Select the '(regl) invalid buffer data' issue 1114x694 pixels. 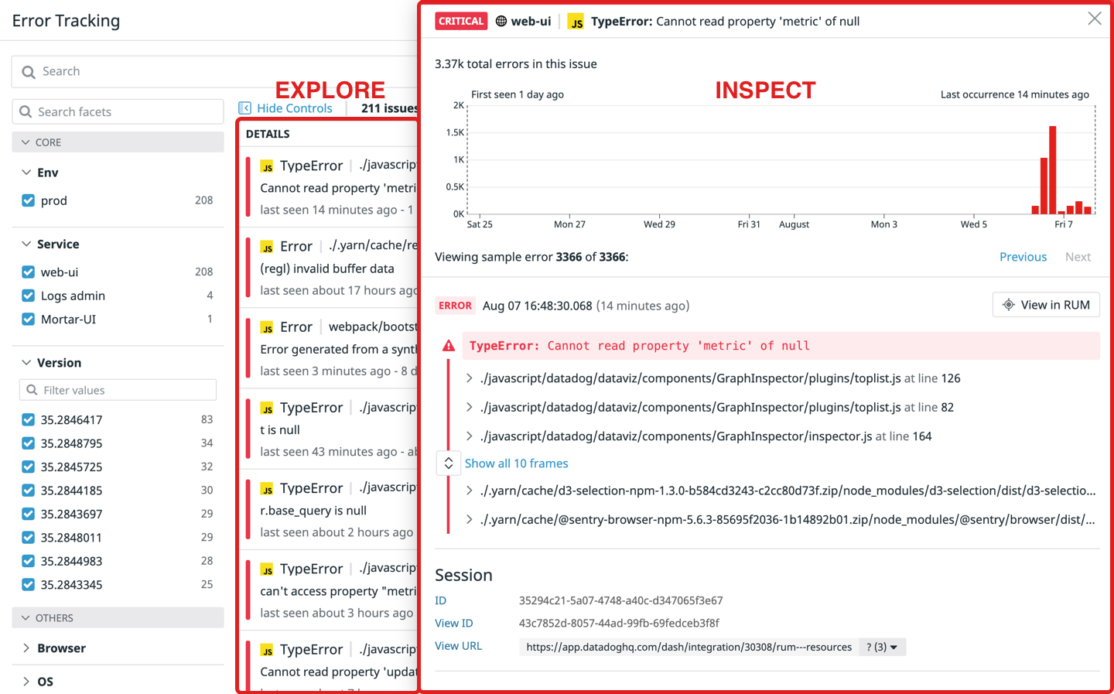tap(327, 268)
